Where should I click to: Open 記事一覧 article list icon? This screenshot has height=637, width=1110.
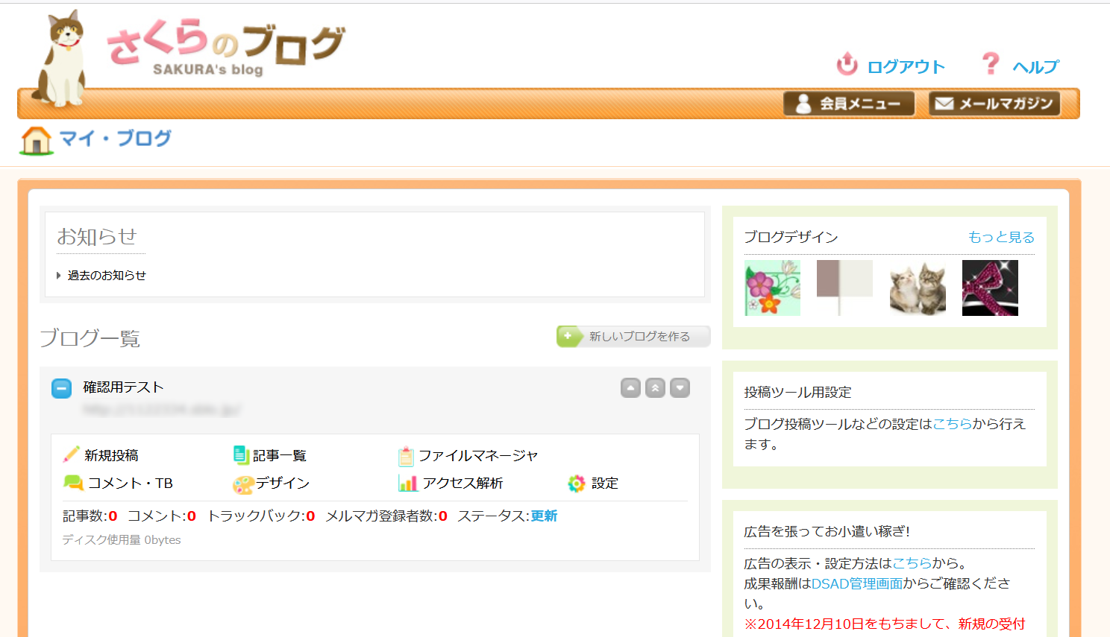241,454
